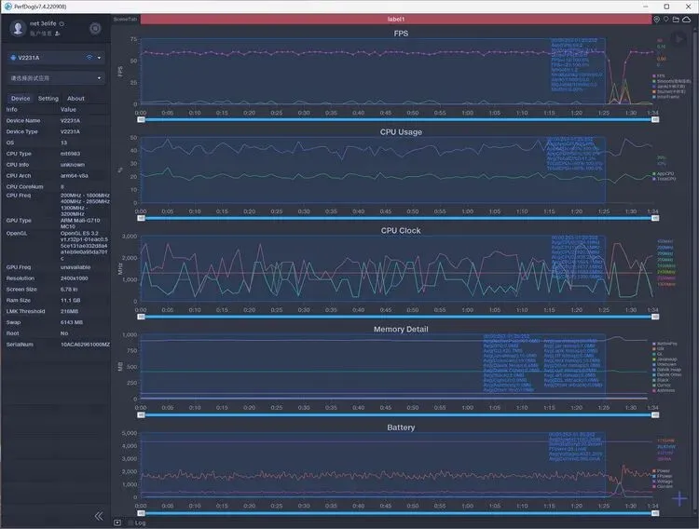Switch to the About tab

coord(75,99)
